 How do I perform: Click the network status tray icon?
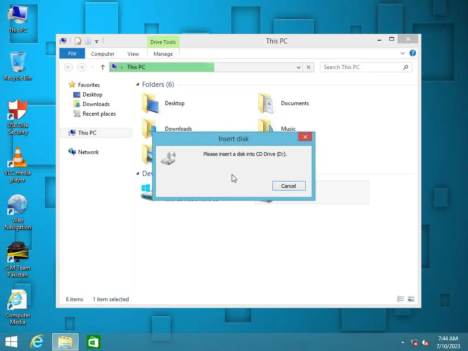pyautogui.click(x=414, y=342)
